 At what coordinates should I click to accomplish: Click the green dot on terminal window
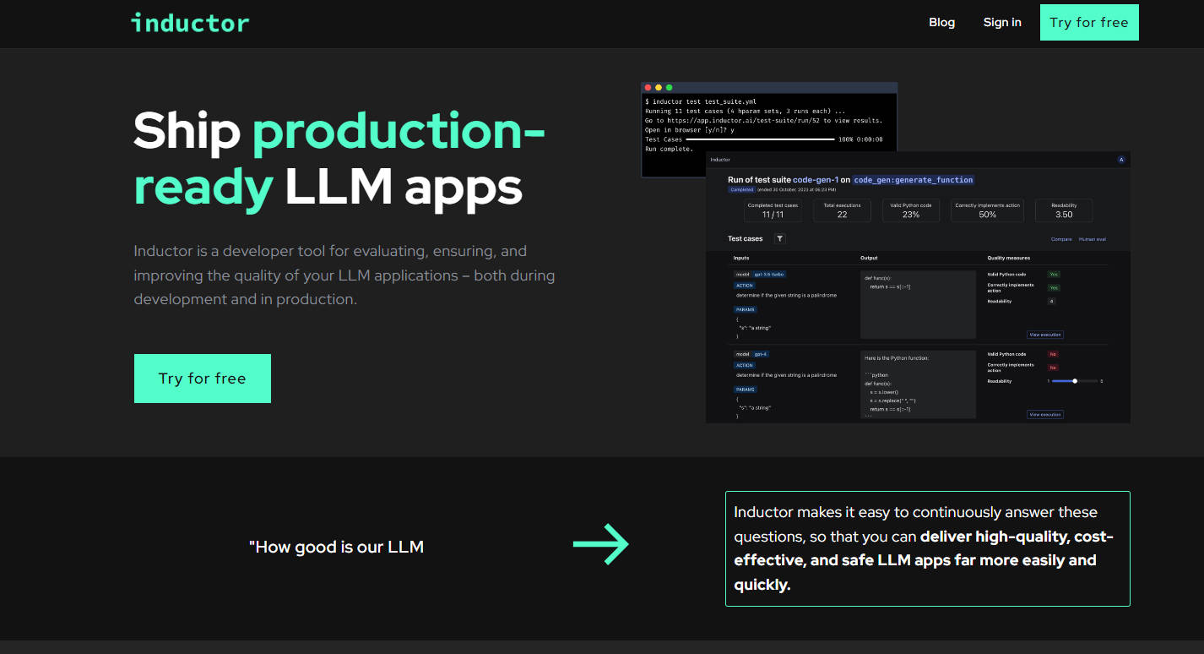(670, 88)
